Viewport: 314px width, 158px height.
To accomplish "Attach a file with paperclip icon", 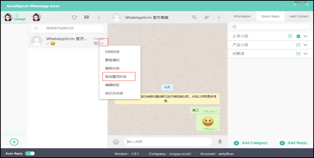I will [207, 17].
